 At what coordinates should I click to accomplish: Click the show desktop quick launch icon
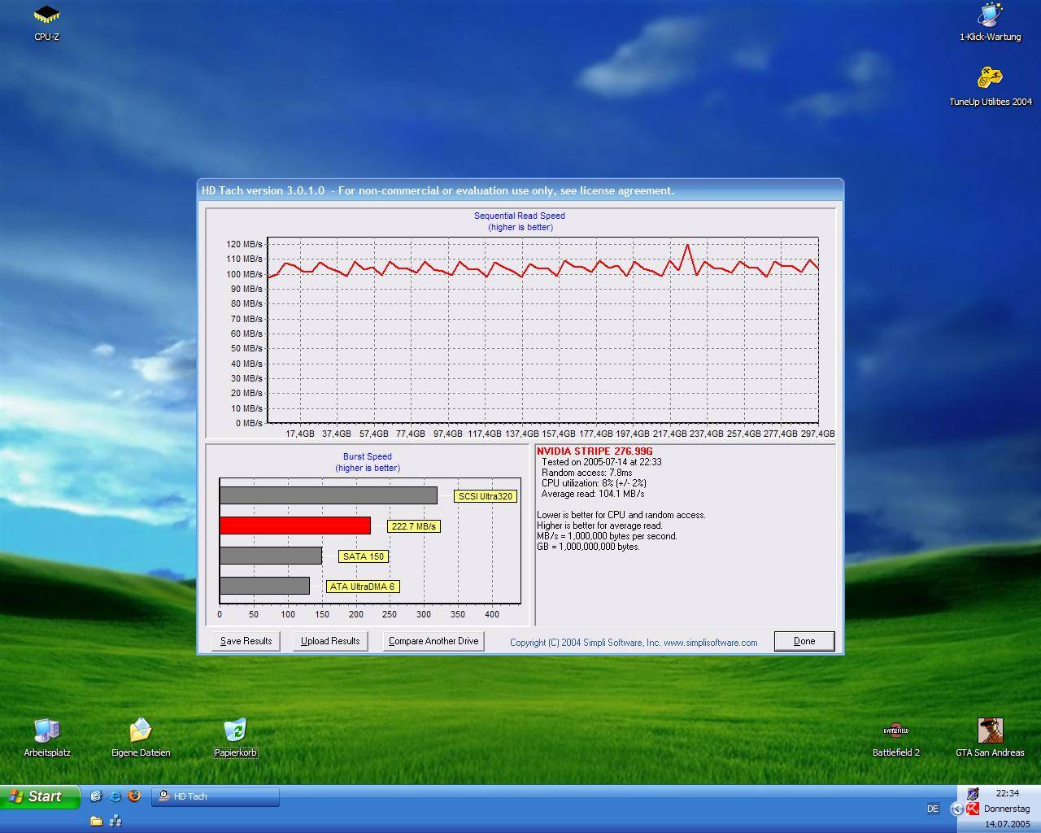coord(97,796)
